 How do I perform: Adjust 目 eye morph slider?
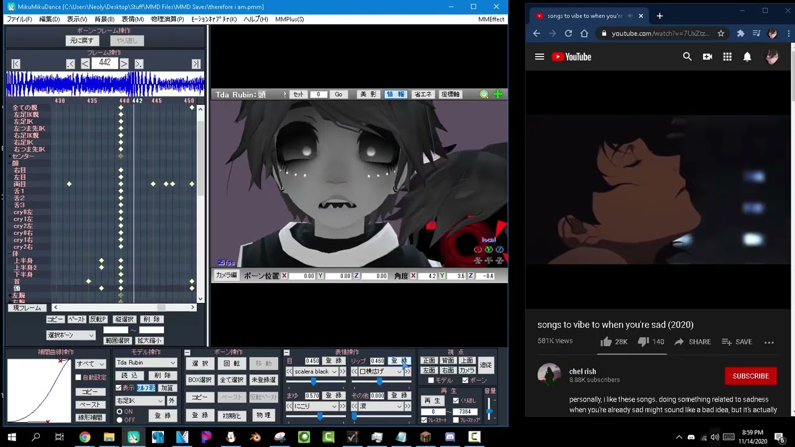[x=315, y=381]
